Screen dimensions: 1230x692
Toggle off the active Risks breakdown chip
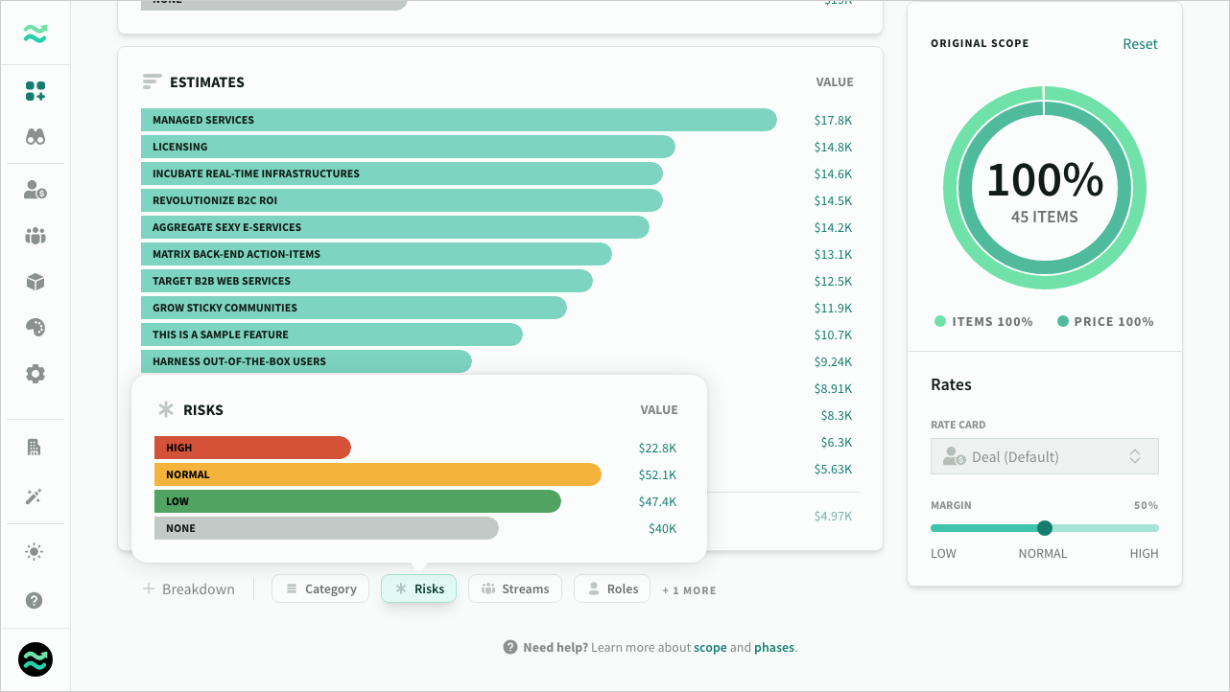click(418, 588)
